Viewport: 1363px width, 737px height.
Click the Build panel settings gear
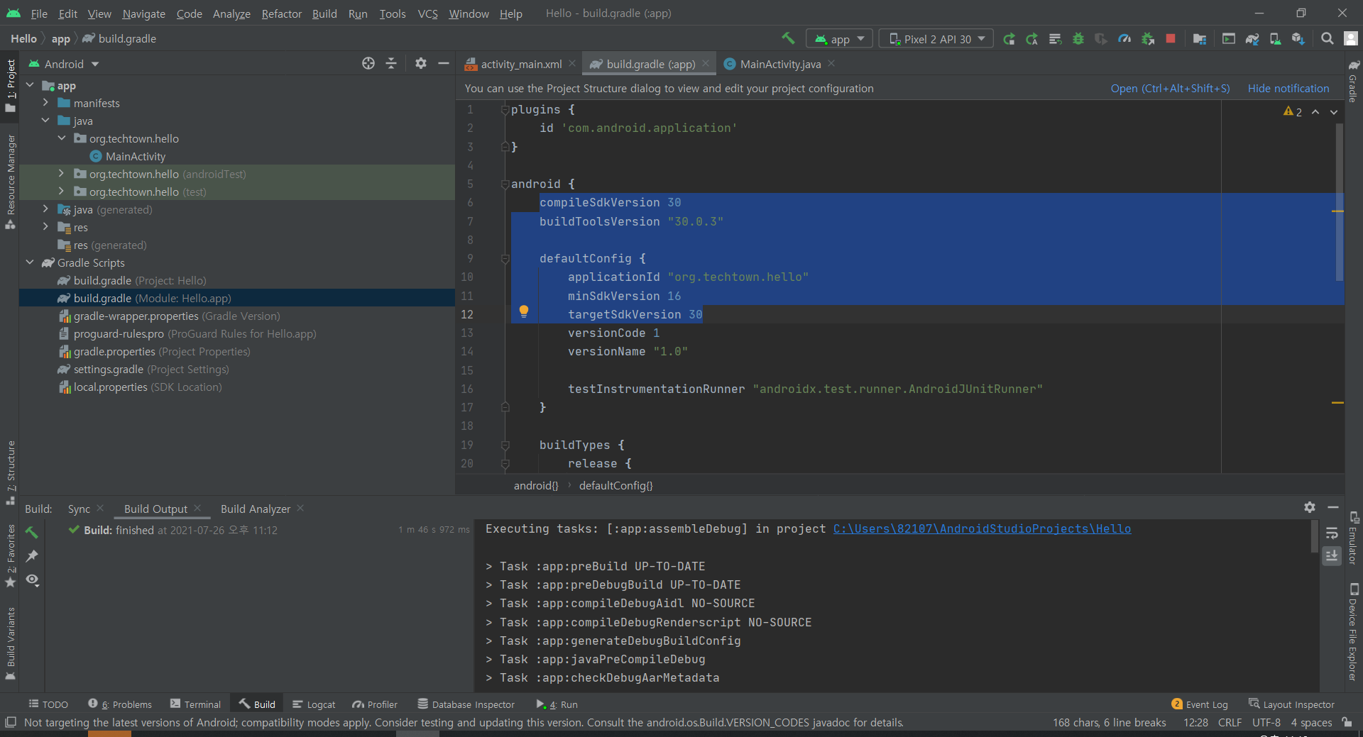coord(1310,507)
